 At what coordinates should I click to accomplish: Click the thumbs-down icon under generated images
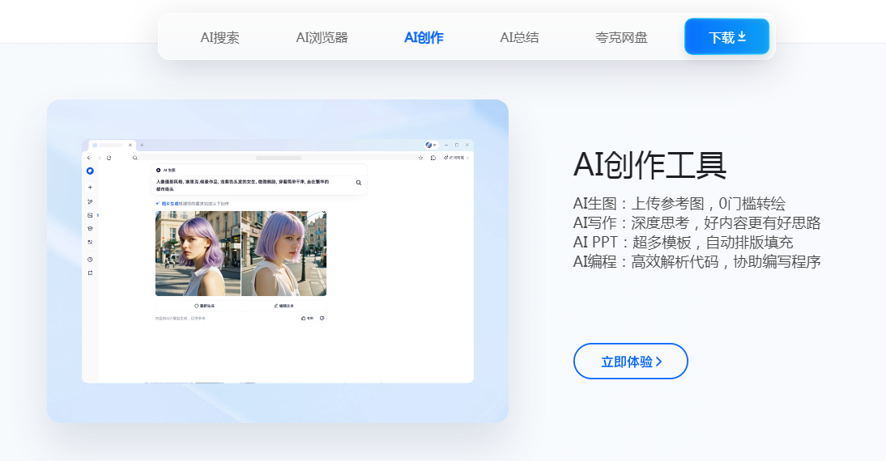pyautogui.click(x=322, y=318)
